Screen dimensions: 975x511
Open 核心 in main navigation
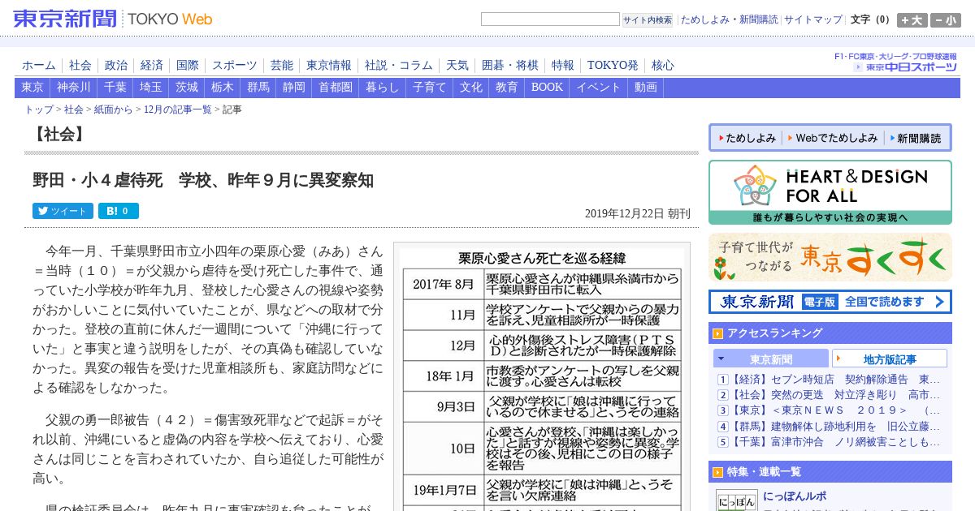click(x=663, y=65)
